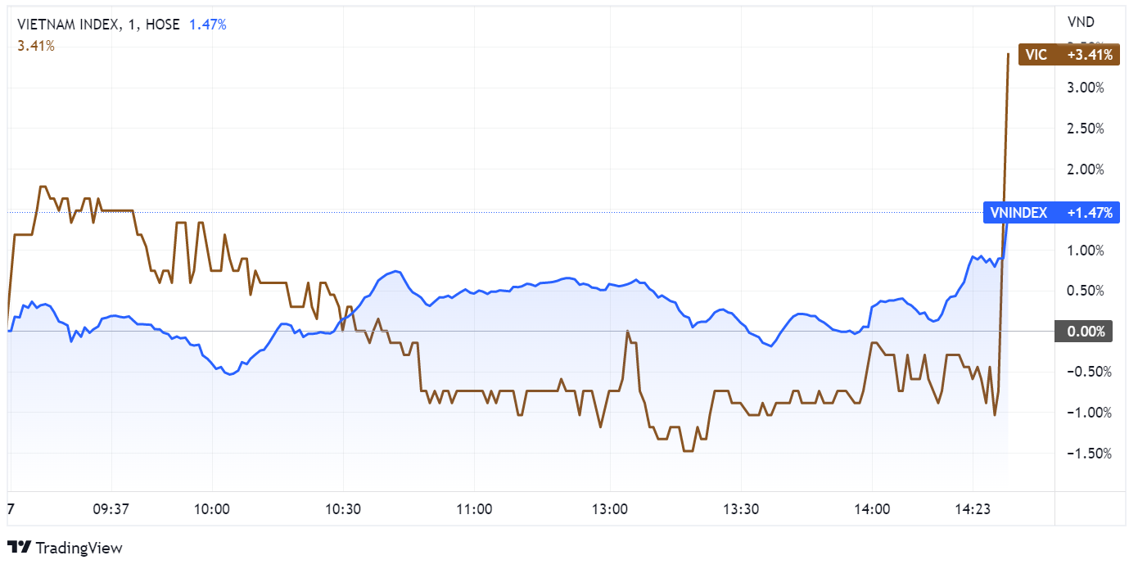Image resolution: width=1138 pixels, height=569 pixels.
Task: Click the 09:37 time axis label
Action: (111, 508)
